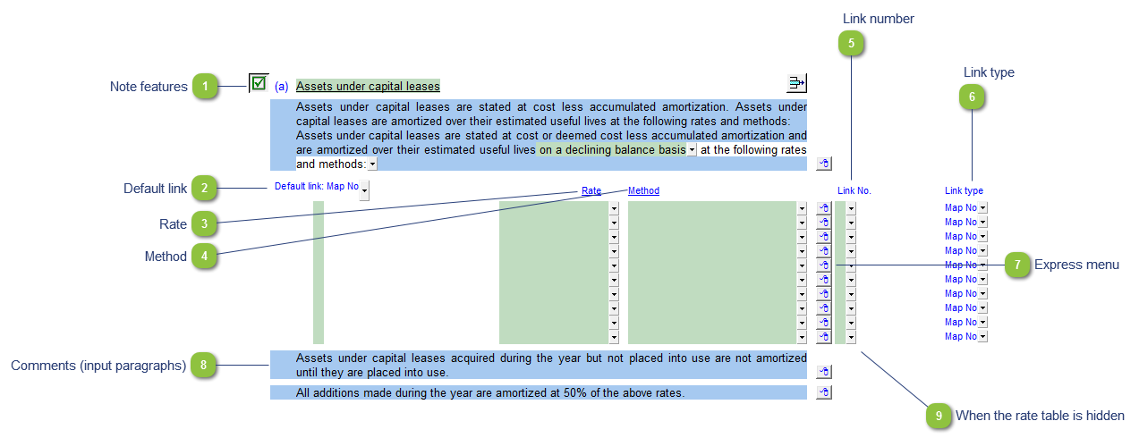Open the Rate dropdown in third table row

click(614, 237)
